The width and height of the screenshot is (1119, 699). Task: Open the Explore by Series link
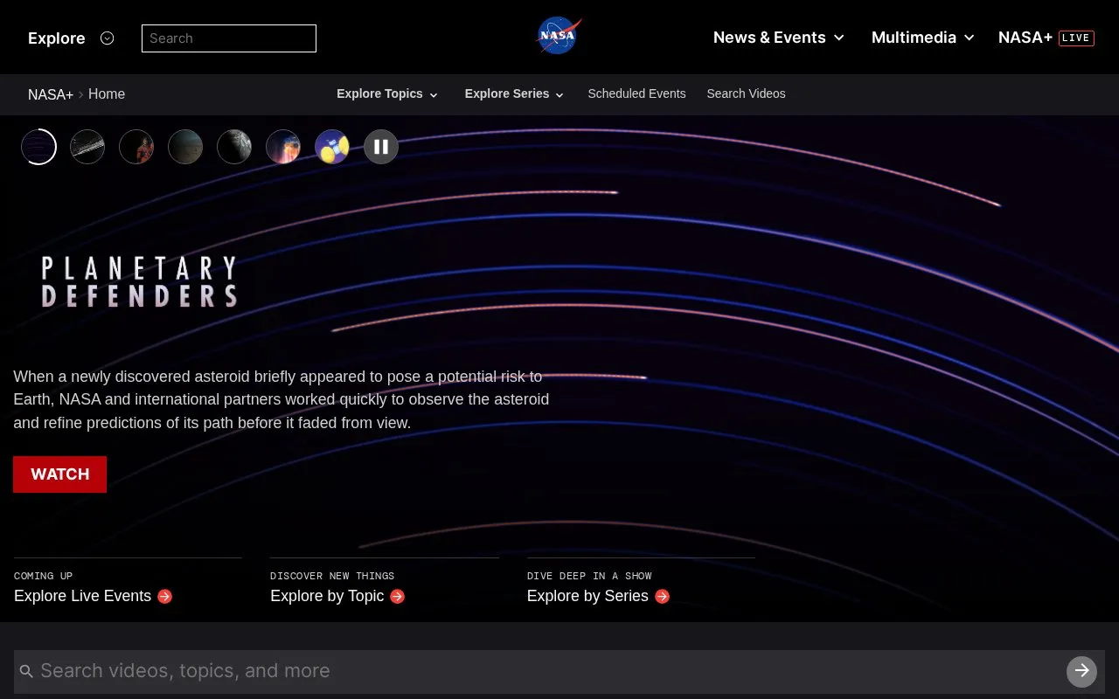[587, 596]
